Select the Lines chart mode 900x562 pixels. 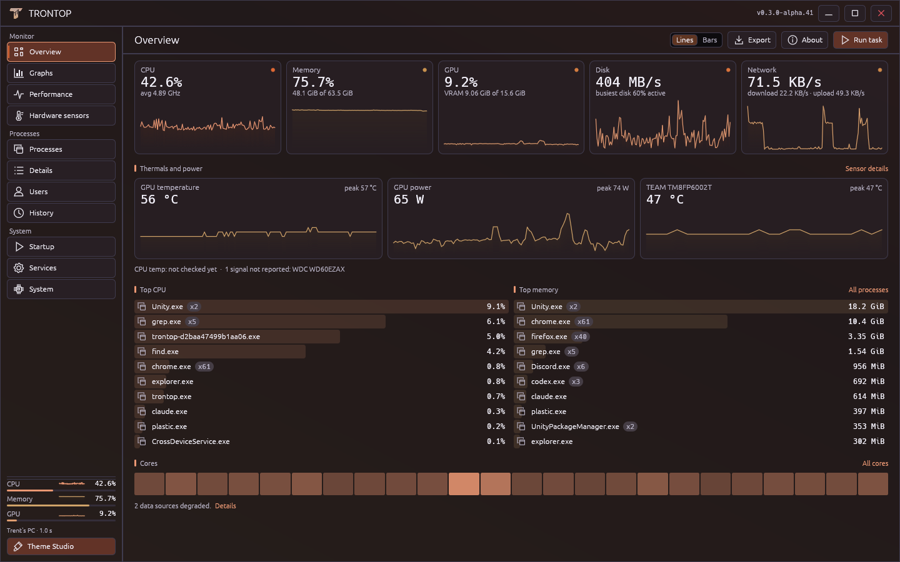[684, 40]
